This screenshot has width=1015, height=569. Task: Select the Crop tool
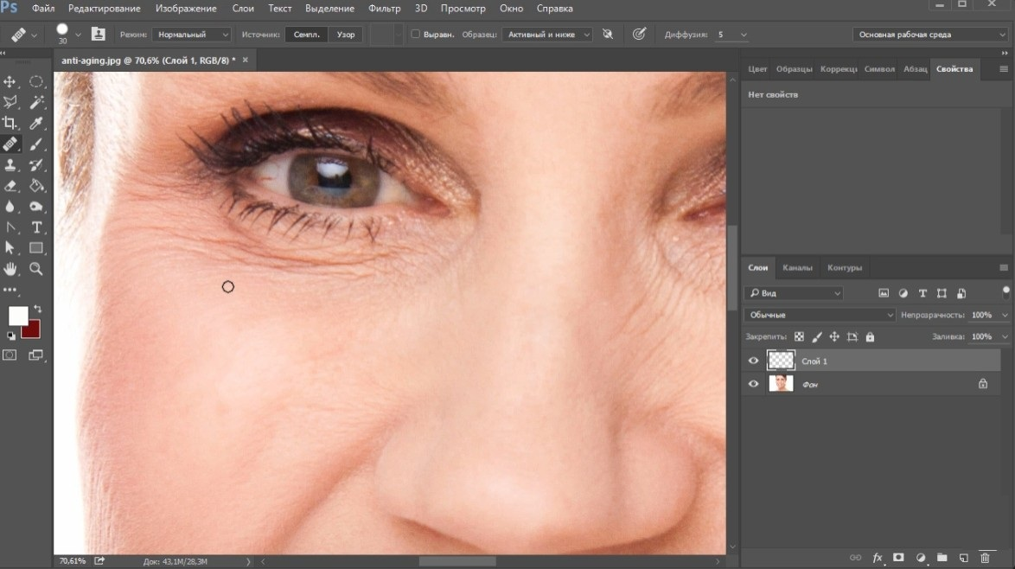coord(10,122)
